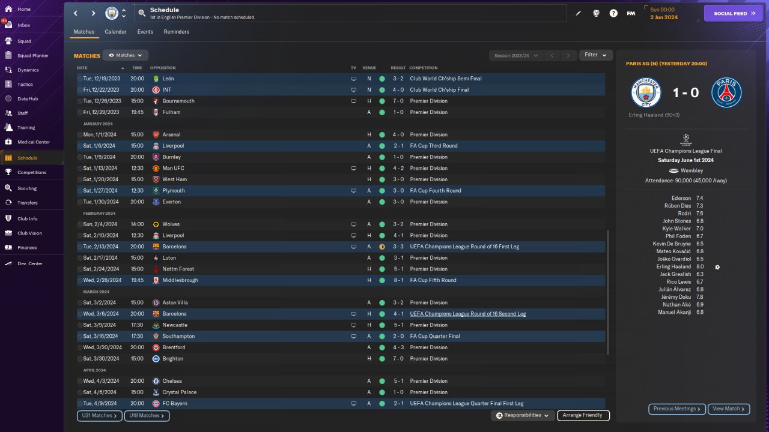
Task: Open the Dev. Center section
Action: pos(30,264)
